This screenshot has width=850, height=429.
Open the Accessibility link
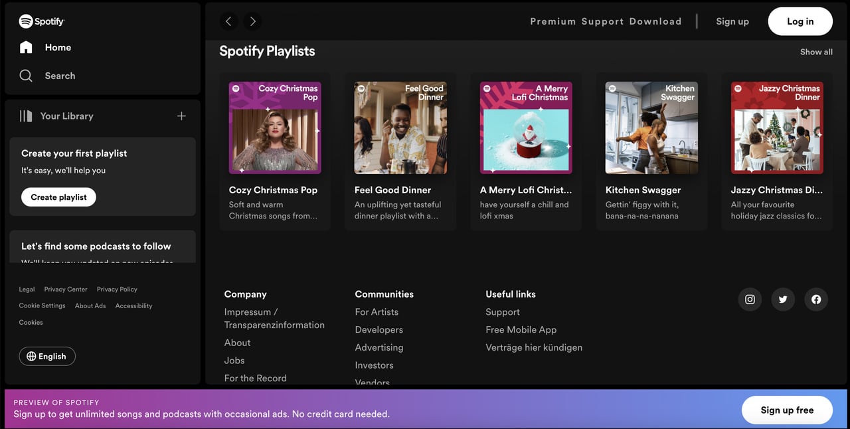click(x=133, y=306)
